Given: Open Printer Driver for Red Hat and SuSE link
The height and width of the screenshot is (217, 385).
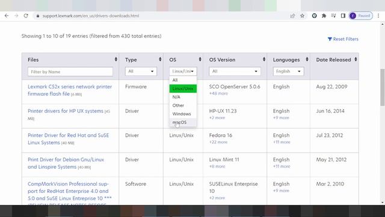Looking at the screenshot, I should point(68,139).
